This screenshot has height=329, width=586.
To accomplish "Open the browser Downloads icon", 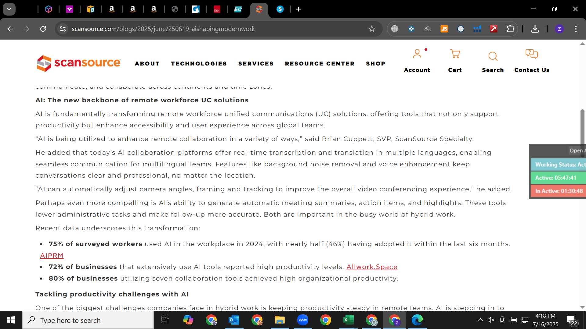I will tap(535, 29).
